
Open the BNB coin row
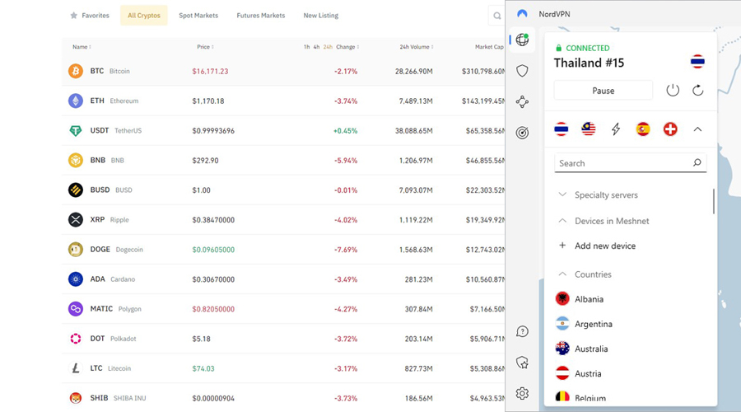[x=283, y=161]
